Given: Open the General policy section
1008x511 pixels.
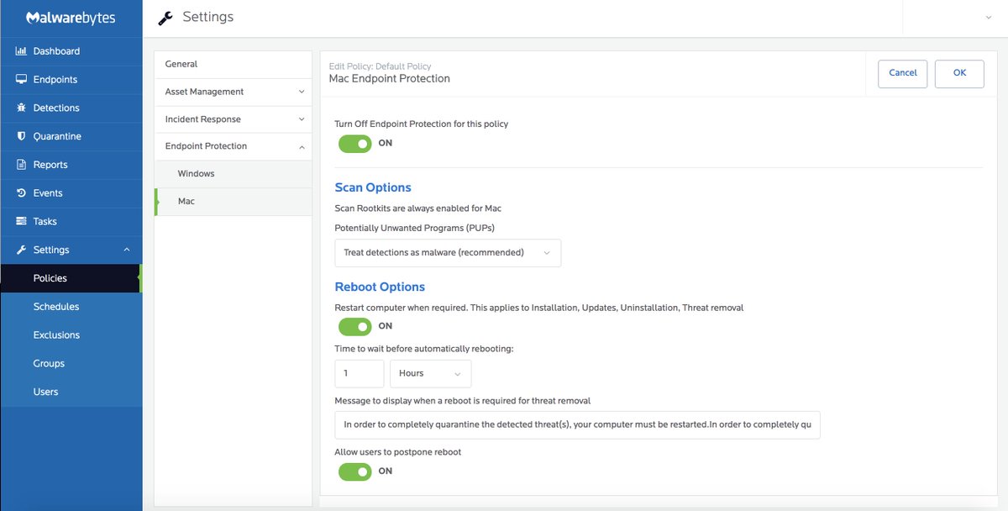Looking at the screenshot, I should 233,64.
